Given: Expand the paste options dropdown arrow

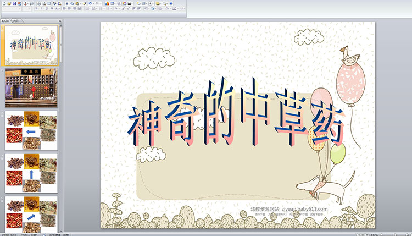Looking at the screenshot, I should coord(80,3).
